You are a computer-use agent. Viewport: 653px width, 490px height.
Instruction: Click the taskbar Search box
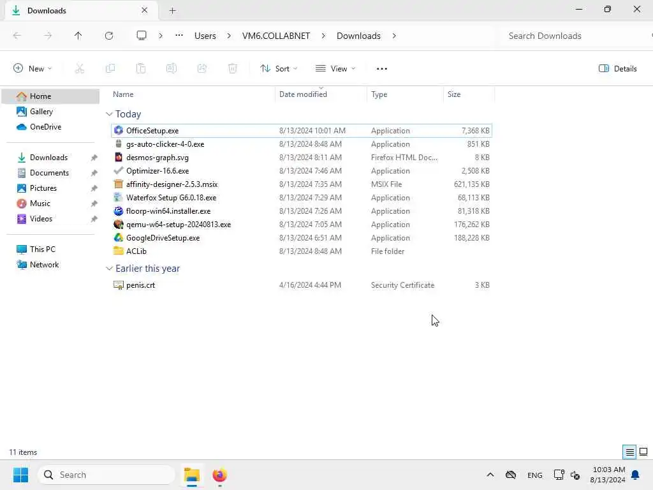(x=106, y=475)
